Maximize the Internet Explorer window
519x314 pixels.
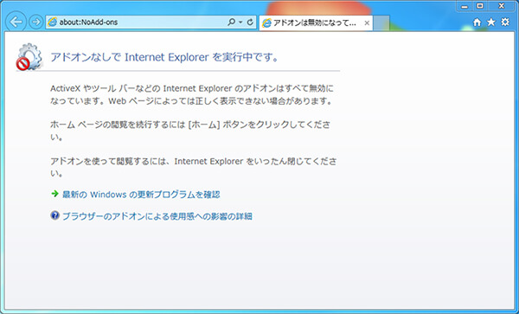pos(480,6)
